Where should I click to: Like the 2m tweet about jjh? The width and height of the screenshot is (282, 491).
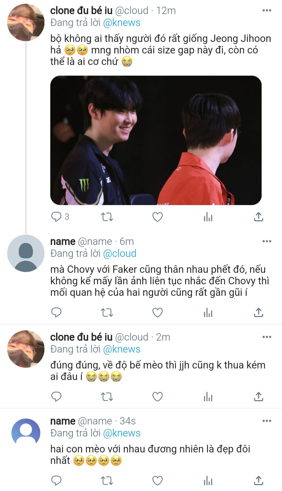[x=157, y=397]
